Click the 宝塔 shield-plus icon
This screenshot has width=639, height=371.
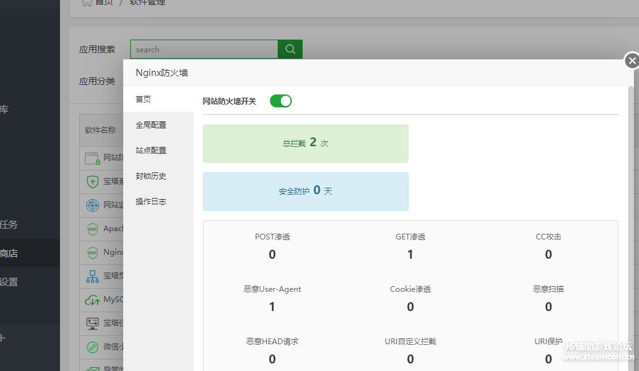92,181
